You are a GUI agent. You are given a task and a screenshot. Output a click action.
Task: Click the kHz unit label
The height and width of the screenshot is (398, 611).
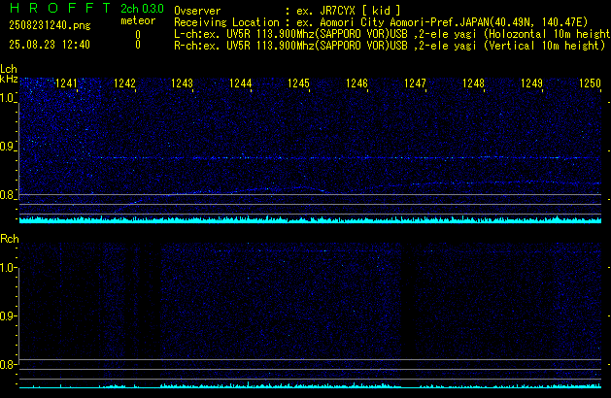point(9,79)
